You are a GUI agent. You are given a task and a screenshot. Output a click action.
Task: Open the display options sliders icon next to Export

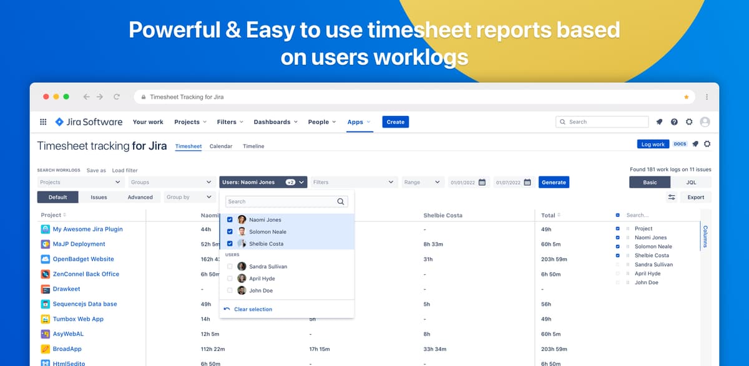[672, 197]
